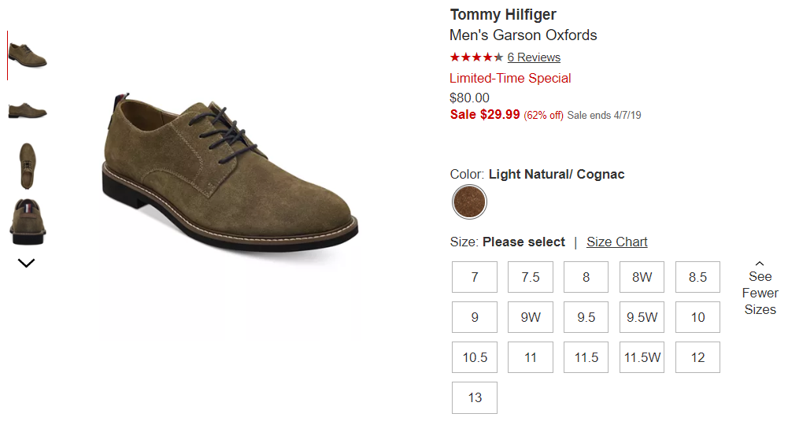Select size 11.5W
The height and width of the screenshot is (421, 788).
(x=642, y=357)
